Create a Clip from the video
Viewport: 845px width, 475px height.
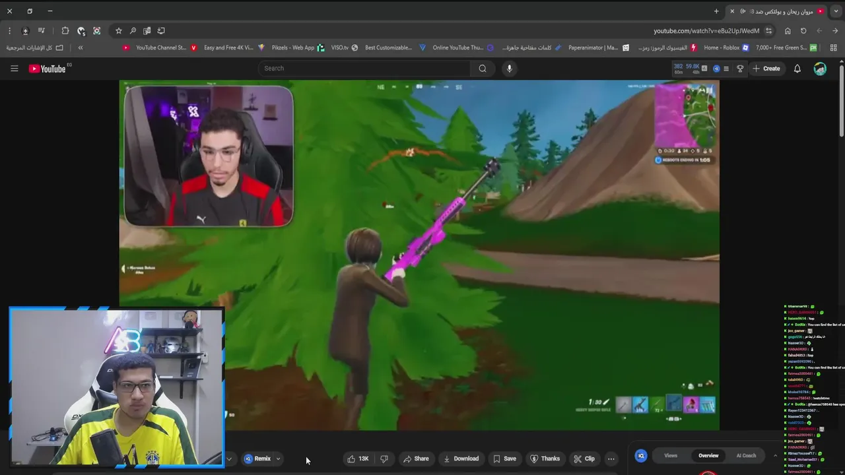tap(584, 459)
